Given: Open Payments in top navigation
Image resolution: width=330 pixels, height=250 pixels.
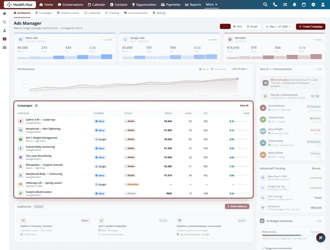Looking at the screenshot, I should [171, 5].
